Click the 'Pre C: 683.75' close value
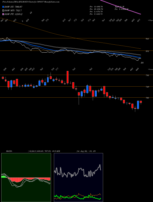The height and width of the screenshot is (202, 153). (96, 14)
